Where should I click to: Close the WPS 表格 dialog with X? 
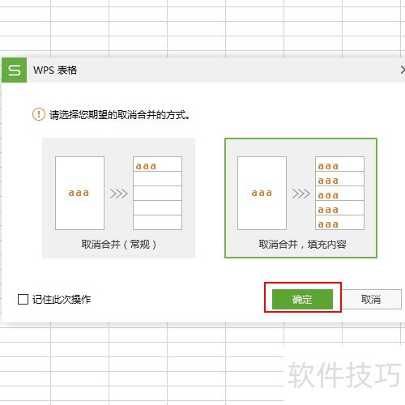(x=403, y=70)
